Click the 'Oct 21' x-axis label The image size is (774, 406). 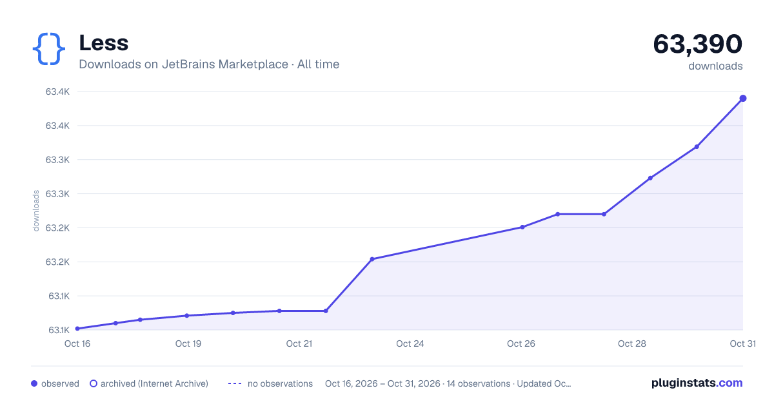[x=299, y=343]
